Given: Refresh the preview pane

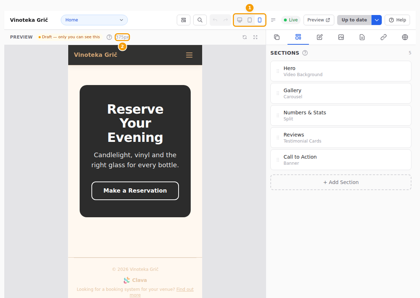Looking at the screenshot, I should coord(245,37).
